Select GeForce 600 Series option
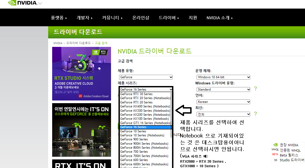The height and width of the screenshot is (168, 305). (145, 160)
